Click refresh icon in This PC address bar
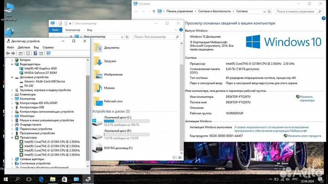The height and width of the screenshot is (184, 328). coord(127,37)
